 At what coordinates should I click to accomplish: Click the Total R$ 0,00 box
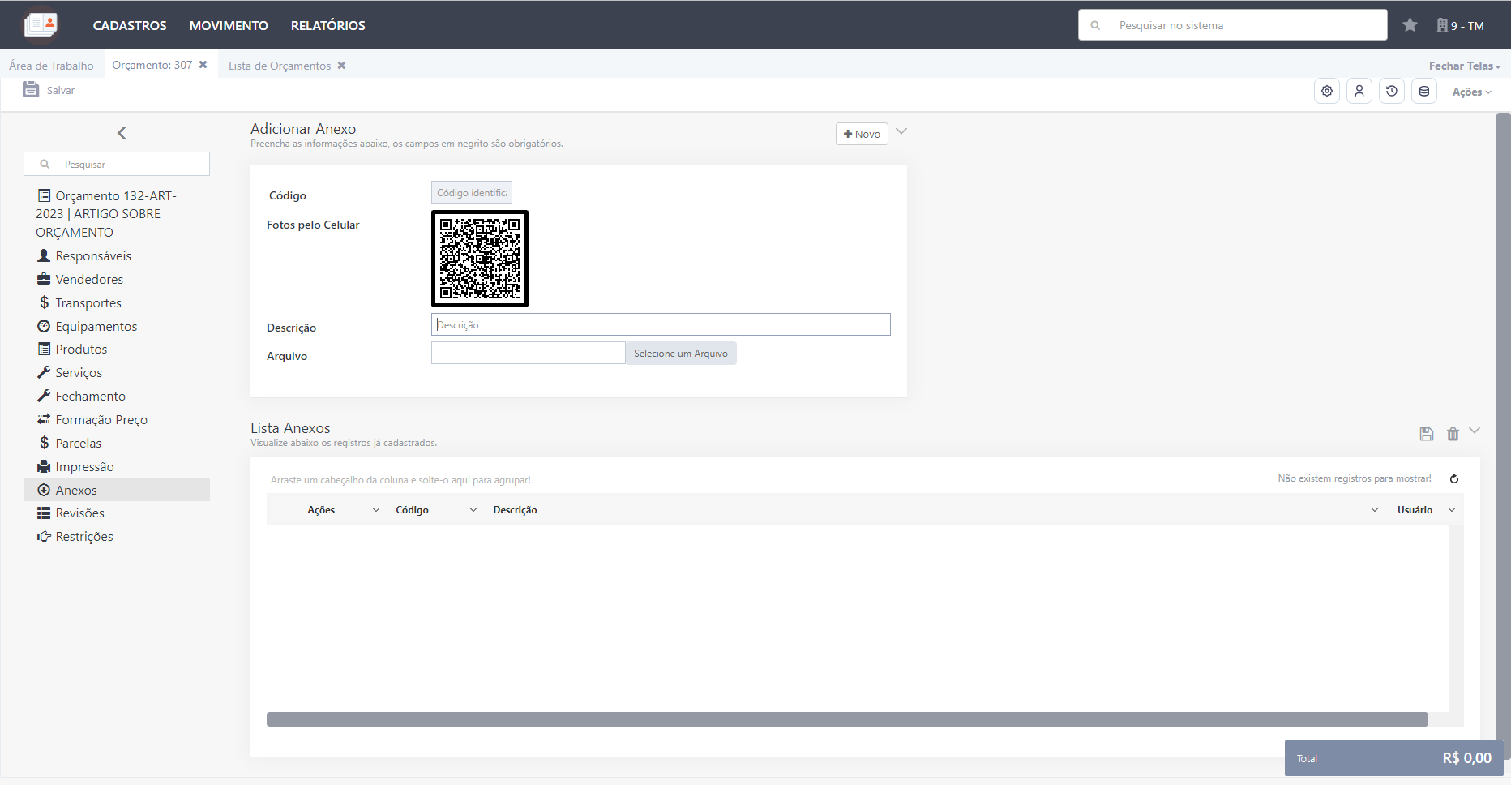(x=1394, y=758)
